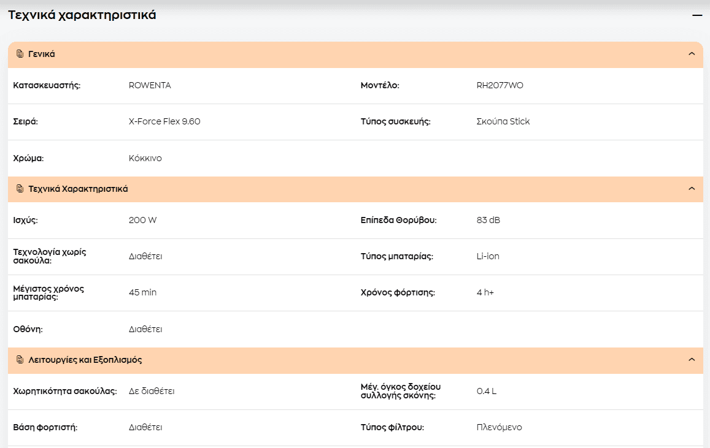This screenshot has width=710, height=448.
Task: Select the Li-ion battery type value
Action: 488,256
